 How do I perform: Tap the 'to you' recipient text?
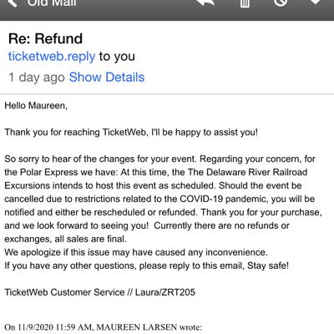tap(117, 57)
